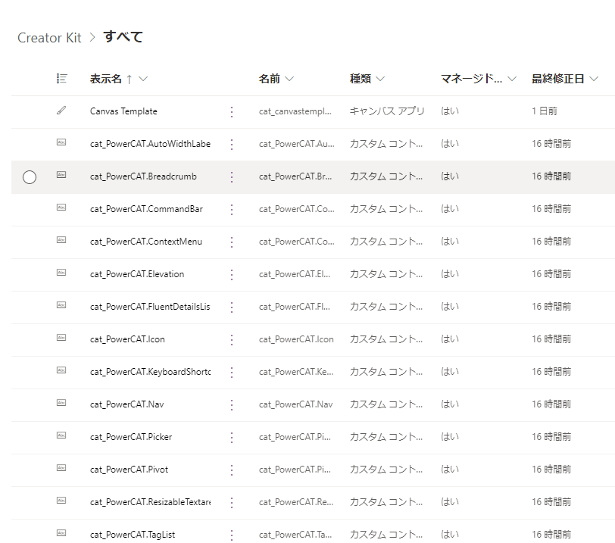
Task: Click the Breadcrumb row component icon
Action: tap(61, 175)
